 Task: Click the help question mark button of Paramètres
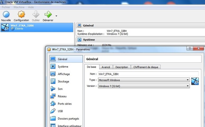190,48
